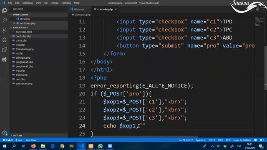This screenshot has width=267, height=150.
Task: Open the Selection menu
Action: click(x=28, y=3)
